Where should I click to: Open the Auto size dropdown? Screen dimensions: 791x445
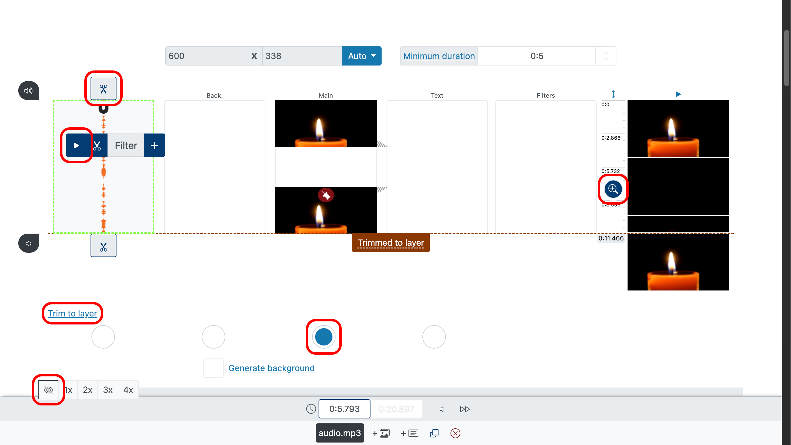362,56
